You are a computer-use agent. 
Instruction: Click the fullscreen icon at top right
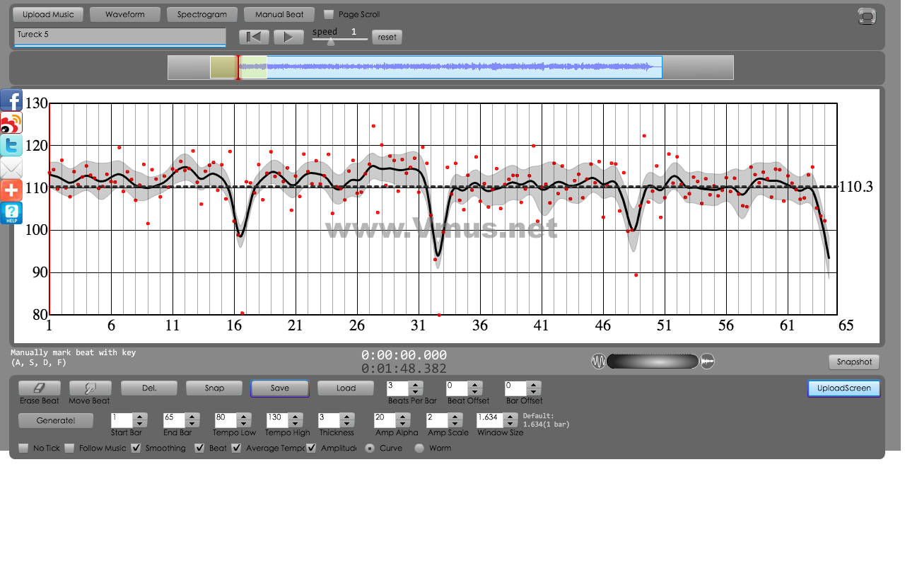coord(867,16)
